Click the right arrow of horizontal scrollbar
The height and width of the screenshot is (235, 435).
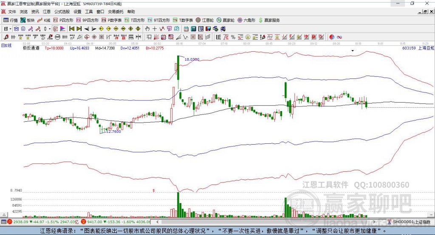374,222
